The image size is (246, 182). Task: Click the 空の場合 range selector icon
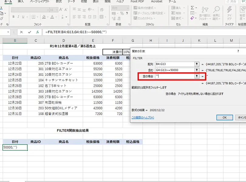(x=197, y=76)
